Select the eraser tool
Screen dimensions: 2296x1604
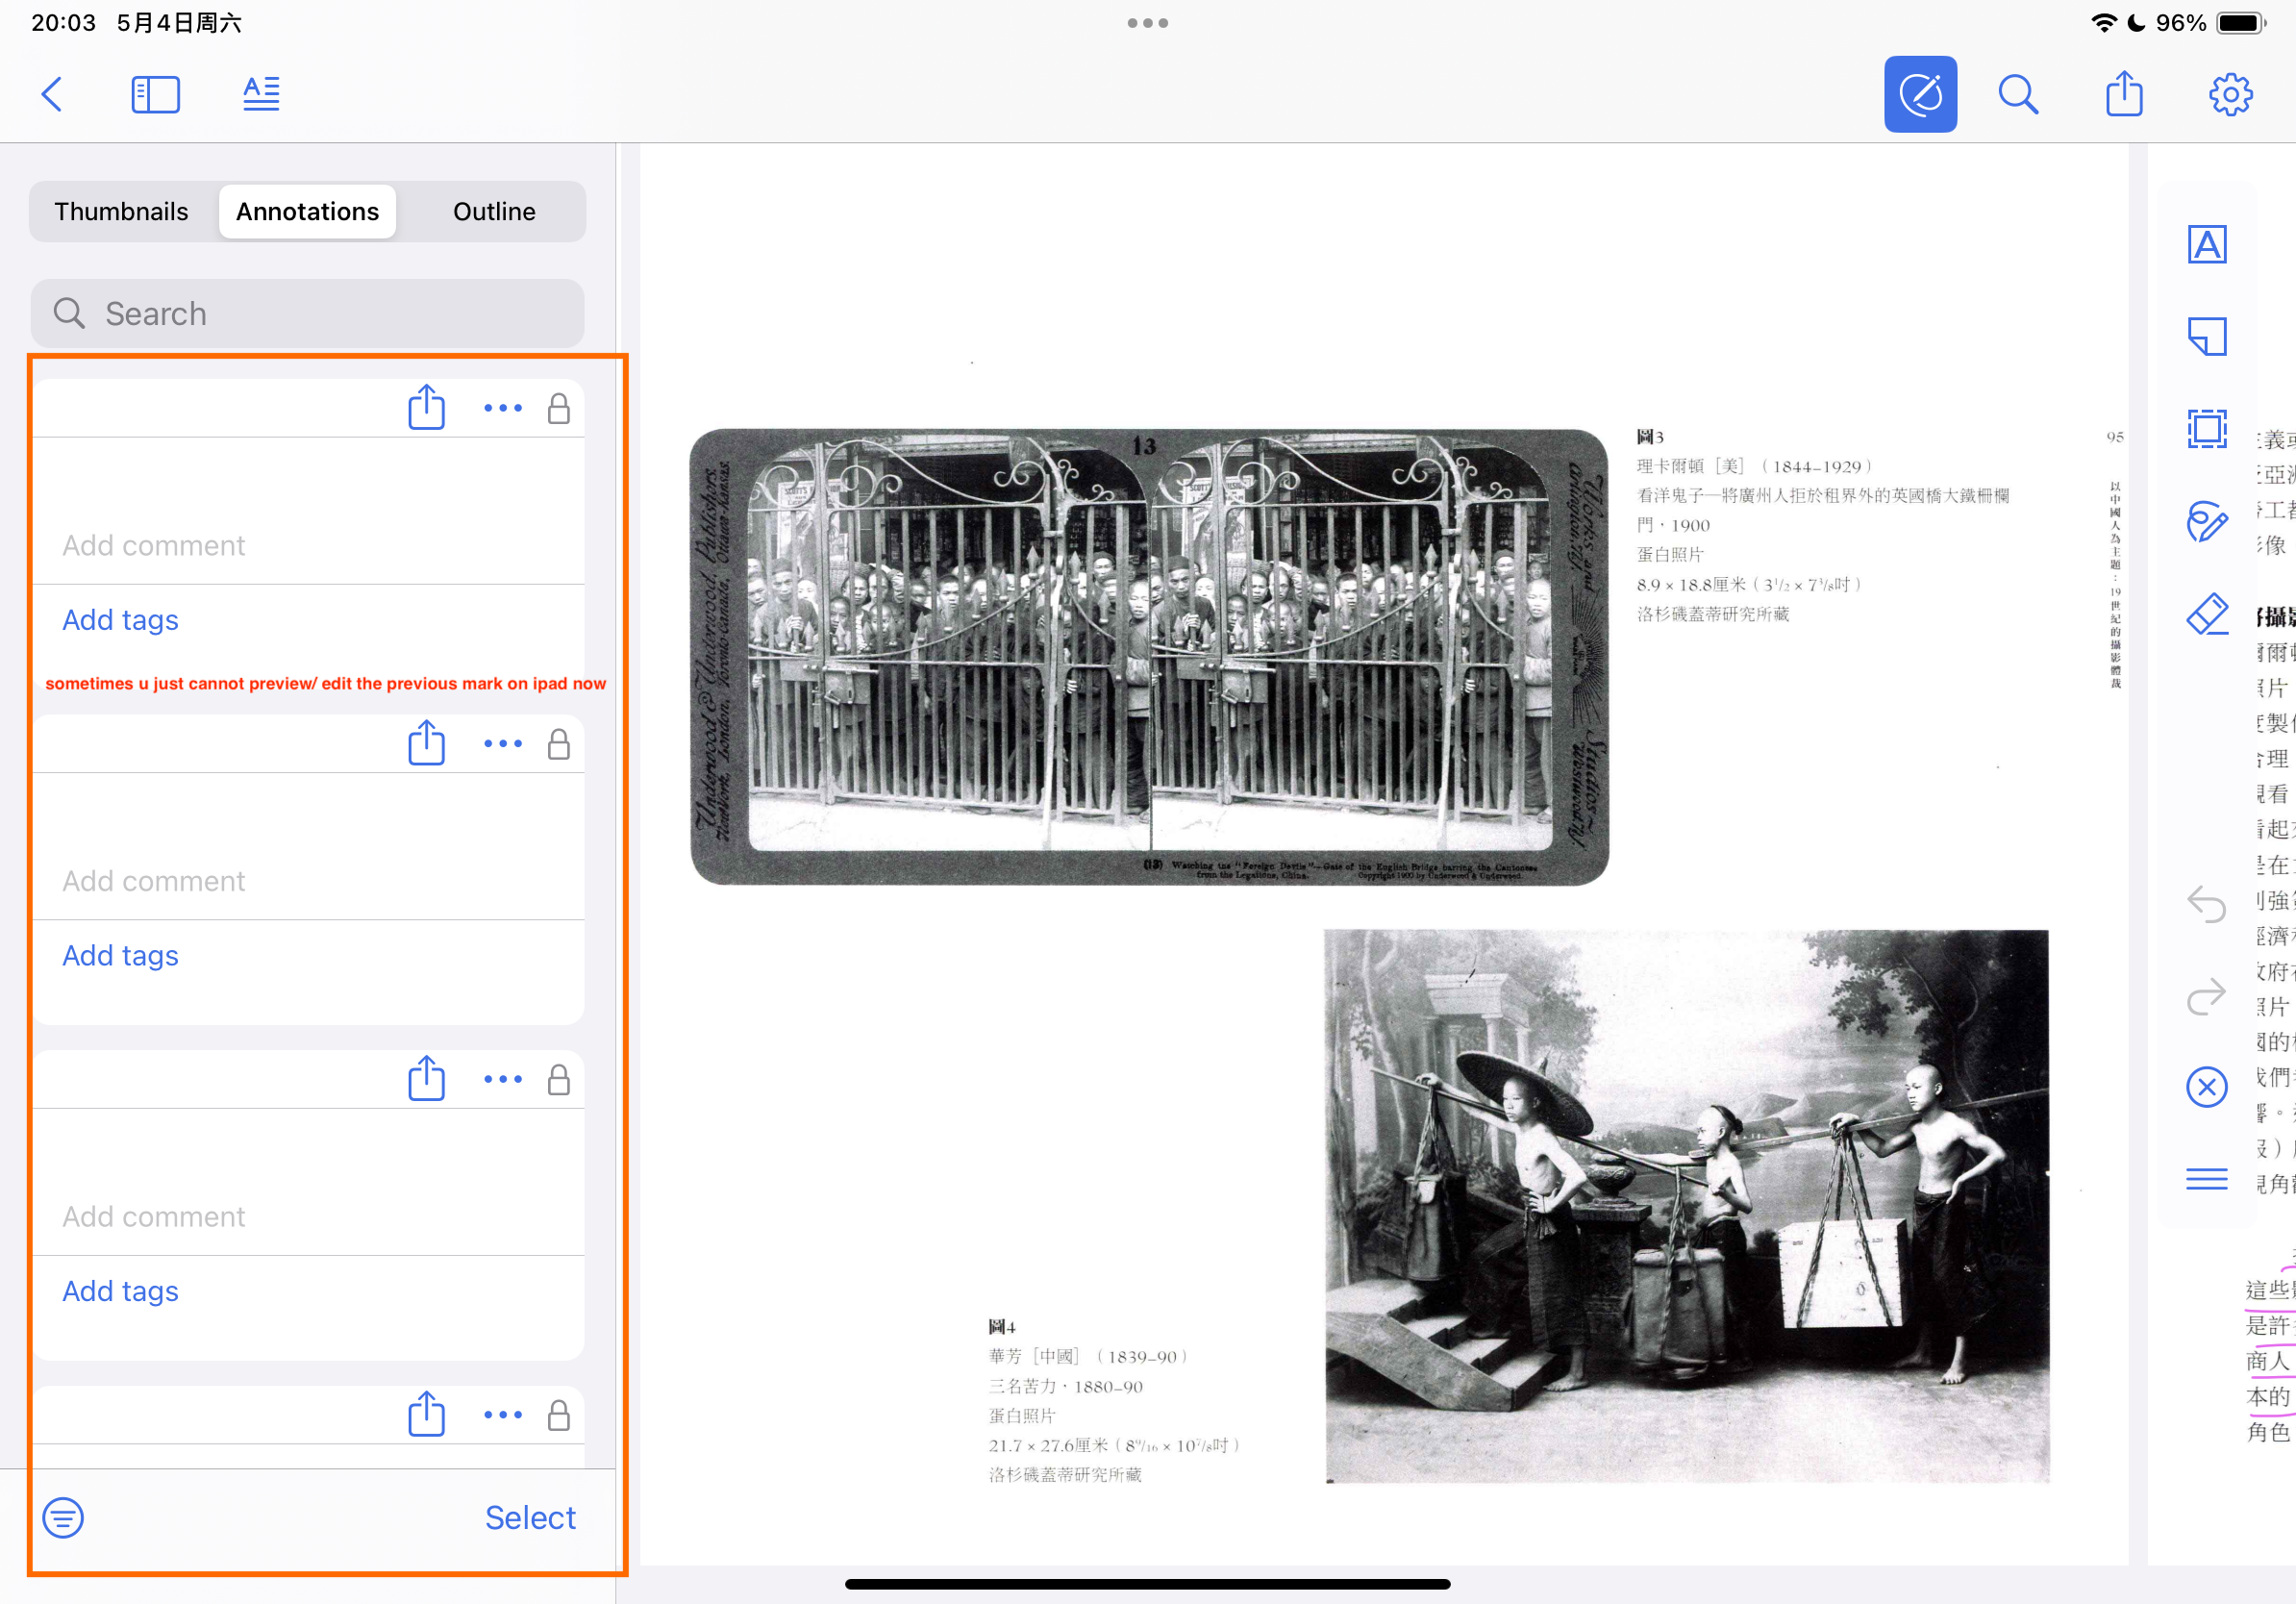click(2206, 614)
